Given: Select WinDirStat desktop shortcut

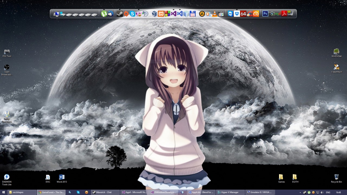Looking at the screenshot, I should click(x=336, y=53).
